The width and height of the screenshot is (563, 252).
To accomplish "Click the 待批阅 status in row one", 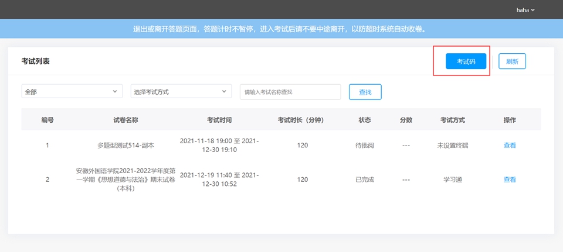I will pos(365,146).
